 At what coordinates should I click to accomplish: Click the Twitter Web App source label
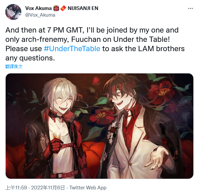[88, 188]
